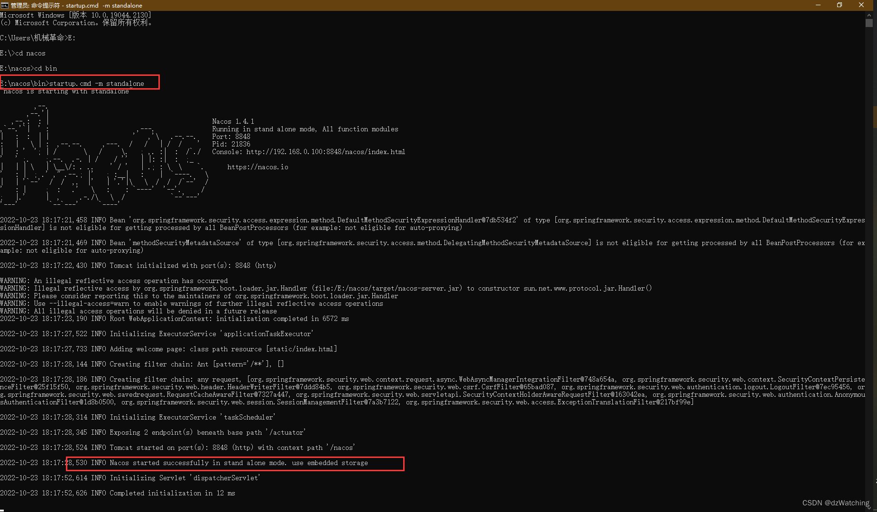Click 'An illegal reflective access operation' warning
This screenshot has height=512, width=877.
tap(114, 281)
